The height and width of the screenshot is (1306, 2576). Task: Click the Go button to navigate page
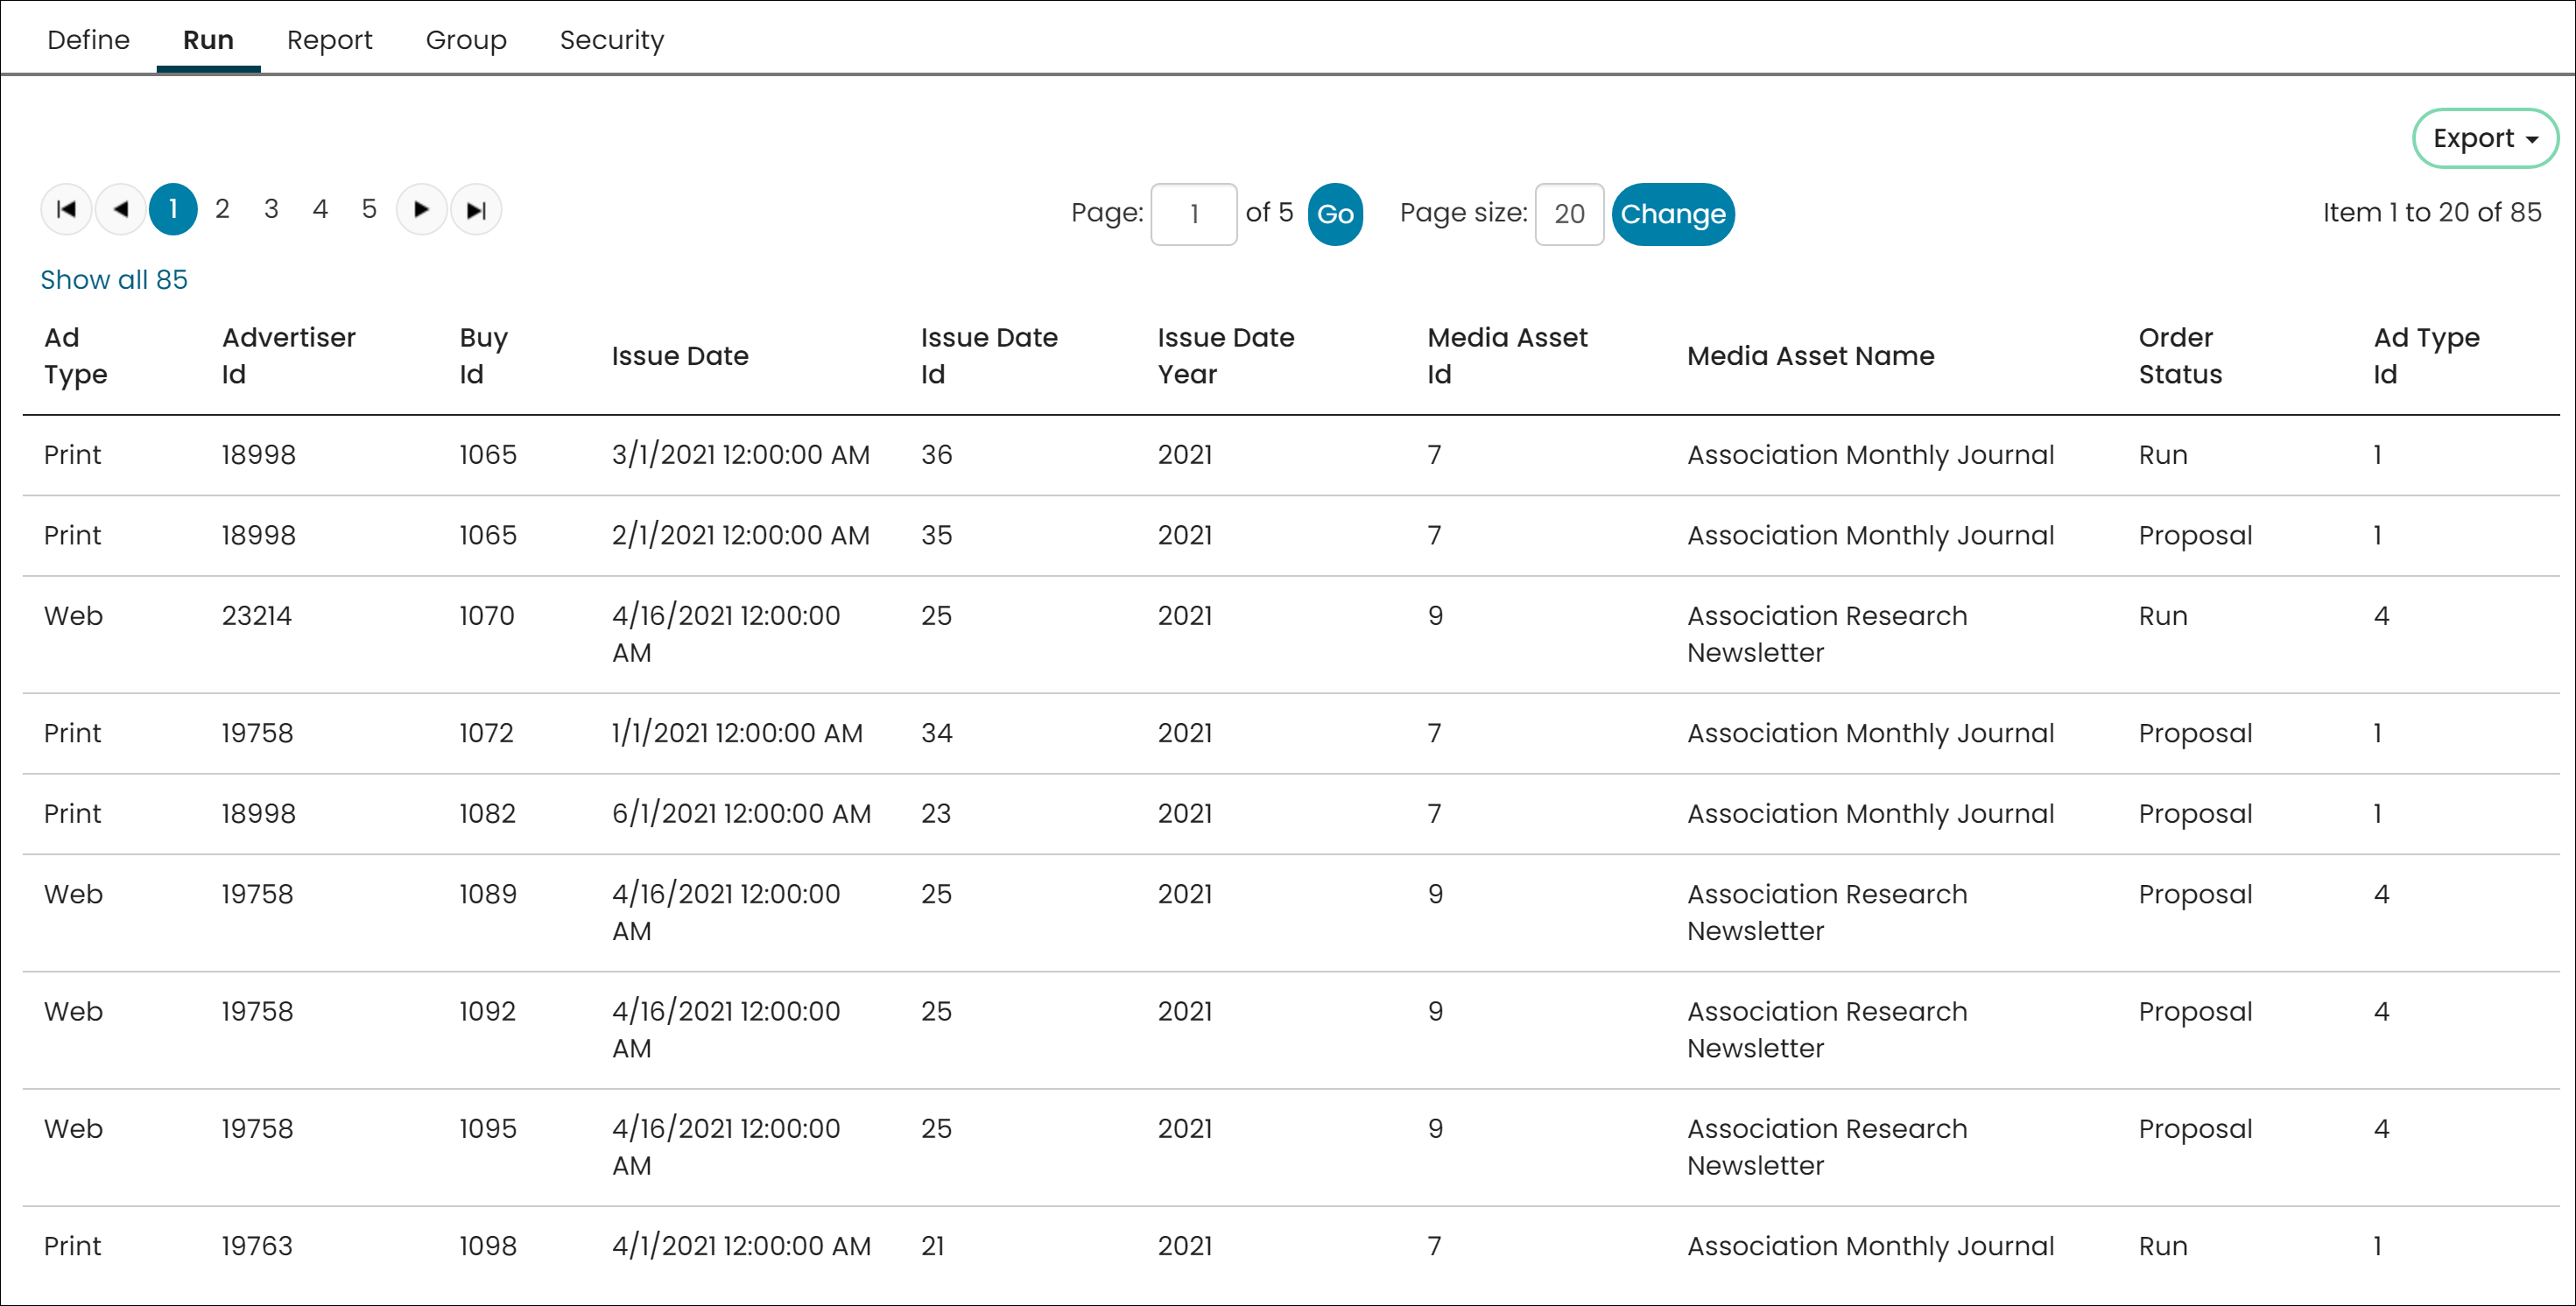pos(1333,214)
